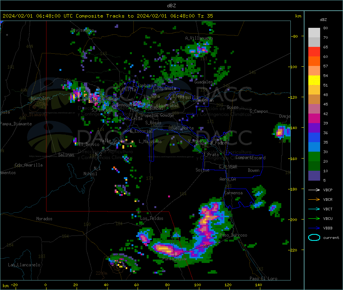Click the 'Atuel_Norte' map label
Image resolution: width=343 pixels, height=290 pixels.
(x=181, y=128)
